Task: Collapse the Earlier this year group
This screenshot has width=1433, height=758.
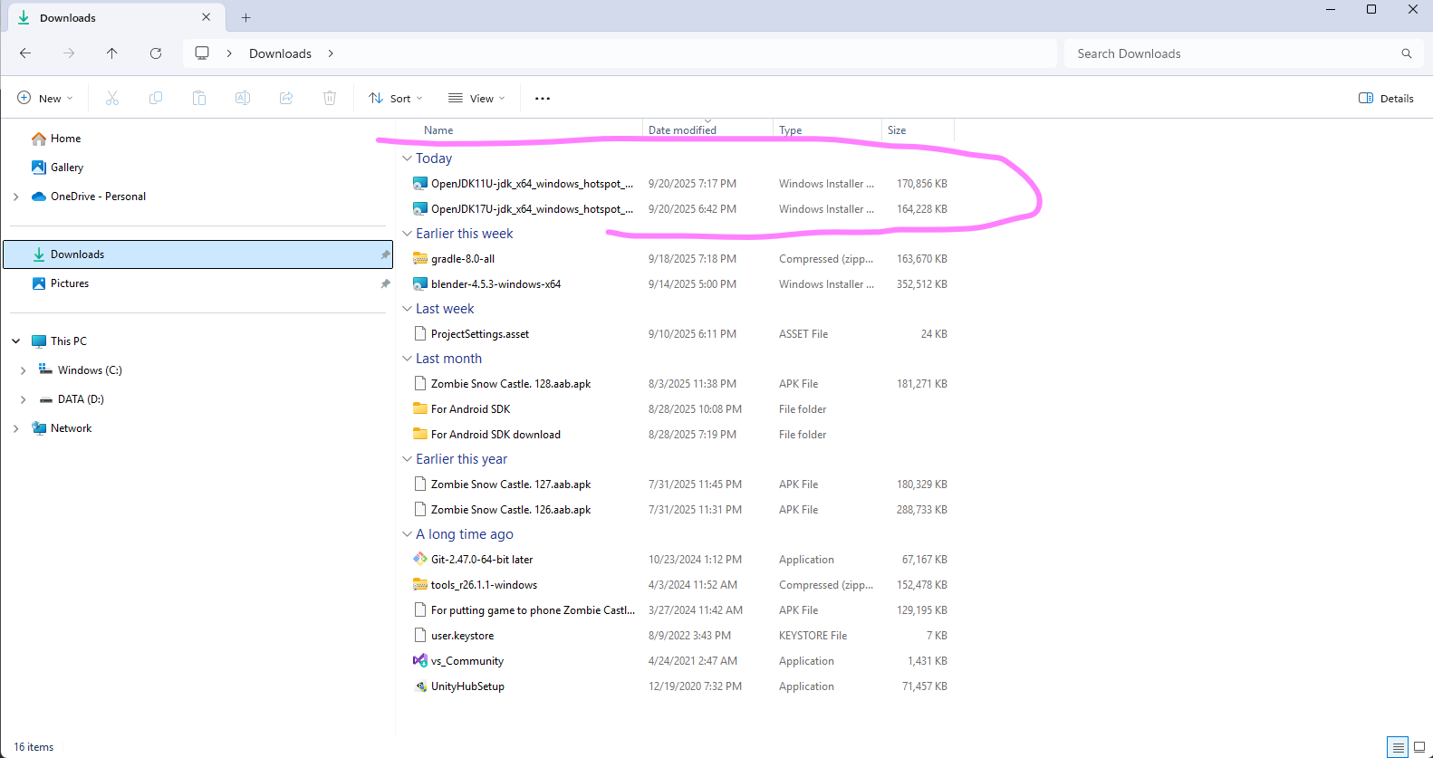Action: click(x=407, y=459)
